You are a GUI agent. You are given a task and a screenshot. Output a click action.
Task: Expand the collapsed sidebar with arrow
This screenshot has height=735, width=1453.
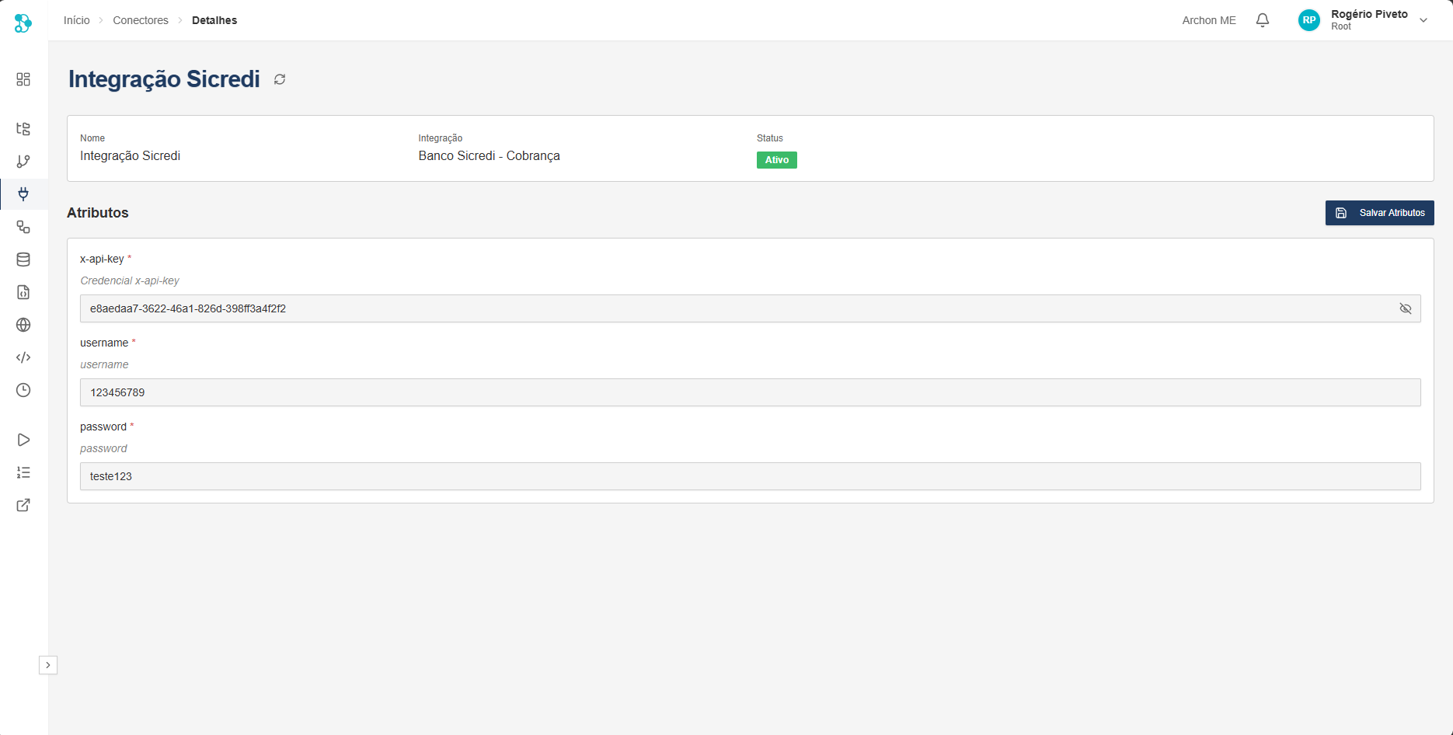tap(48, 665)
